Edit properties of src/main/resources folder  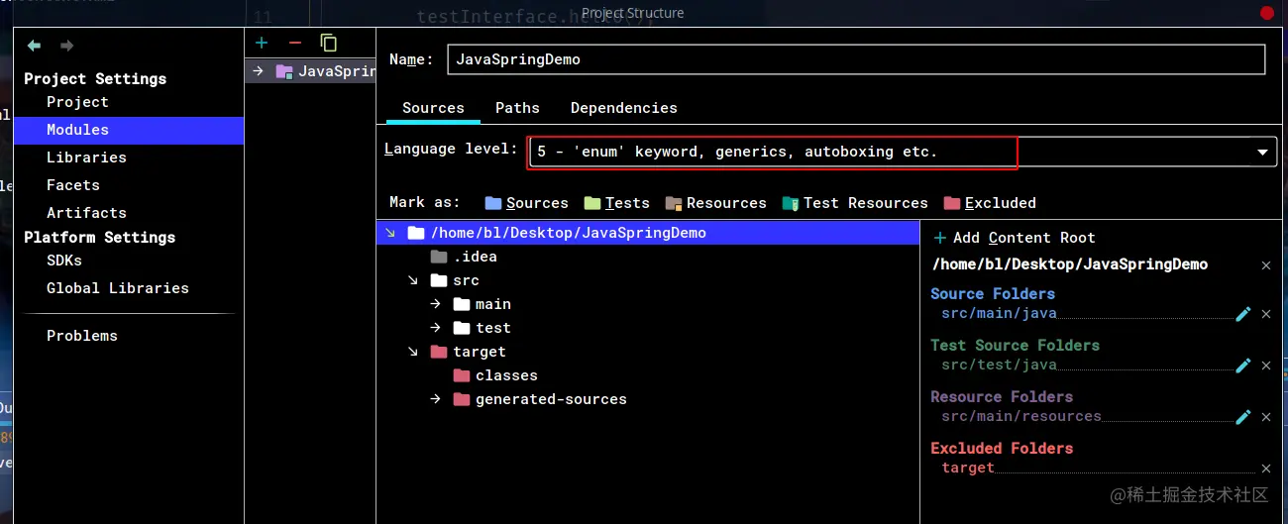pos(1243,417)
